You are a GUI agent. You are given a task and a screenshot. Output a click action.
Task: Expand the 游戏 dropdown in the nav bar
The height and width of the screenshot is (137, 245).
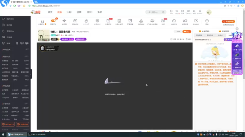tap(90, 12)
